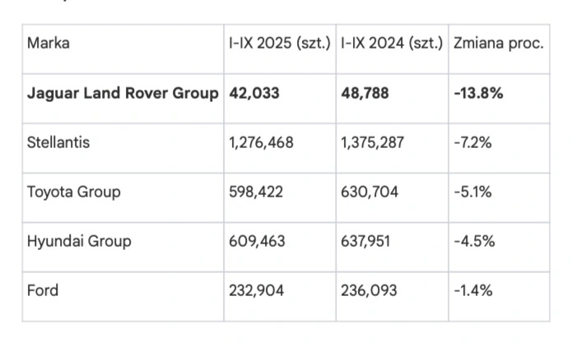Image resolution: width=572 pixels, height=347 pixels.
Task: Click the Marka column header
Action: pos(49,44)
